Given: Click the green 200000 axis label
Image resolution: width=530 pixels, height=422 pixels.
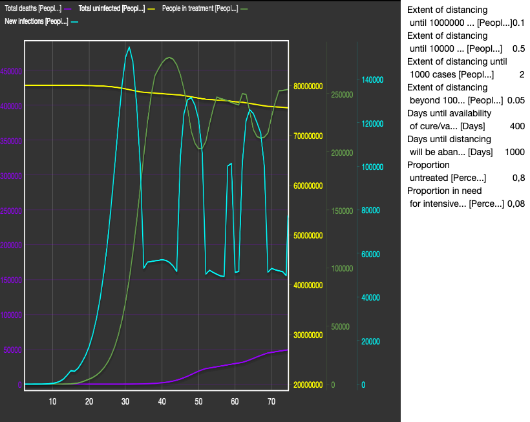Looking at the screenshot, I should (342, 153).
